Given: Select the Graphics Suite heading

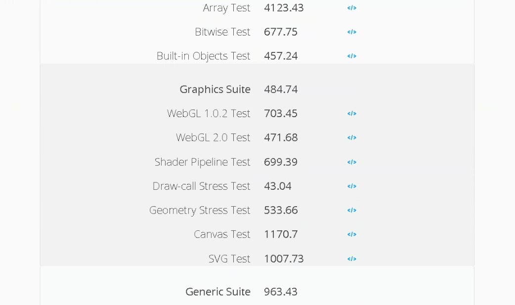Looking at the screenshot, I should pyautogui.click(x=215, y=89).
